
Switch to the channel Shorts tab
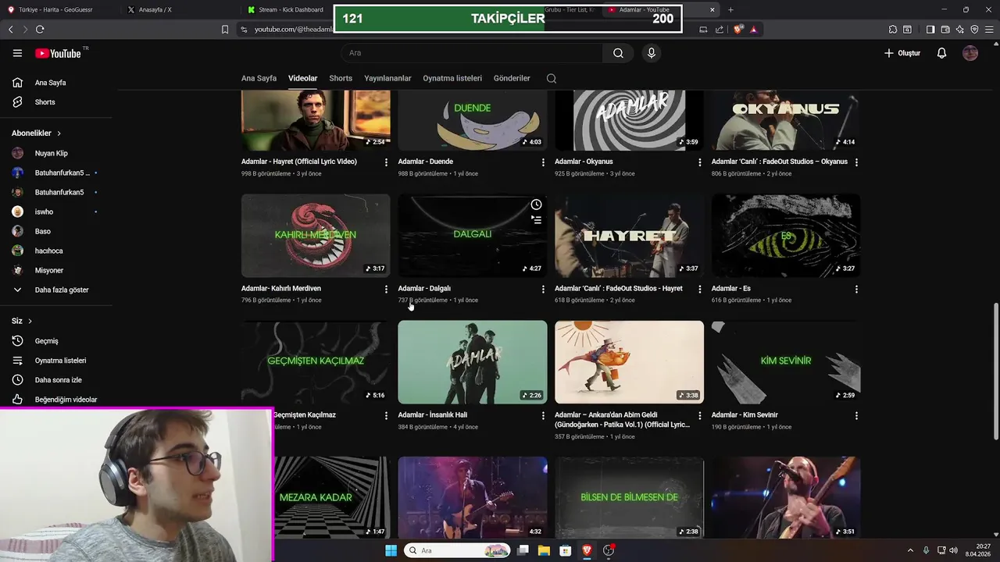point(341,78)
